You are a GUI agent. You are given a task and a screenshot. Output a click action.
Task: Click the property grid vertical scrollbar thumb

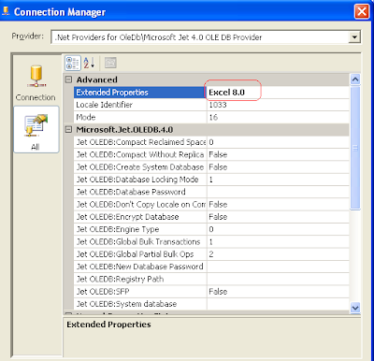point(355,149)
